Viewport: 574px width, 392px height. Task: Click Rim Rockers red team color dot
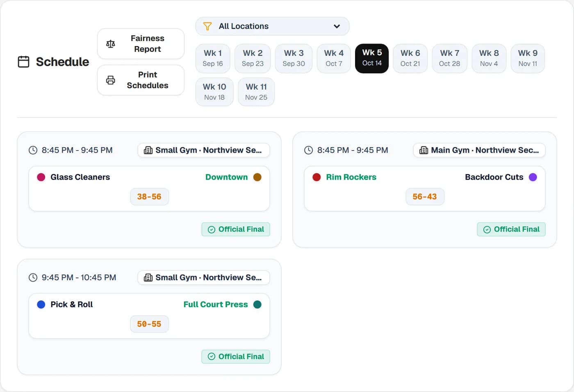tap(317, 177)
